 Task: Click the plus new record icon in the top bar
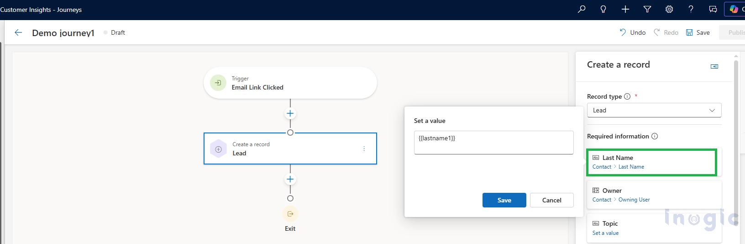tap(625, 9)
